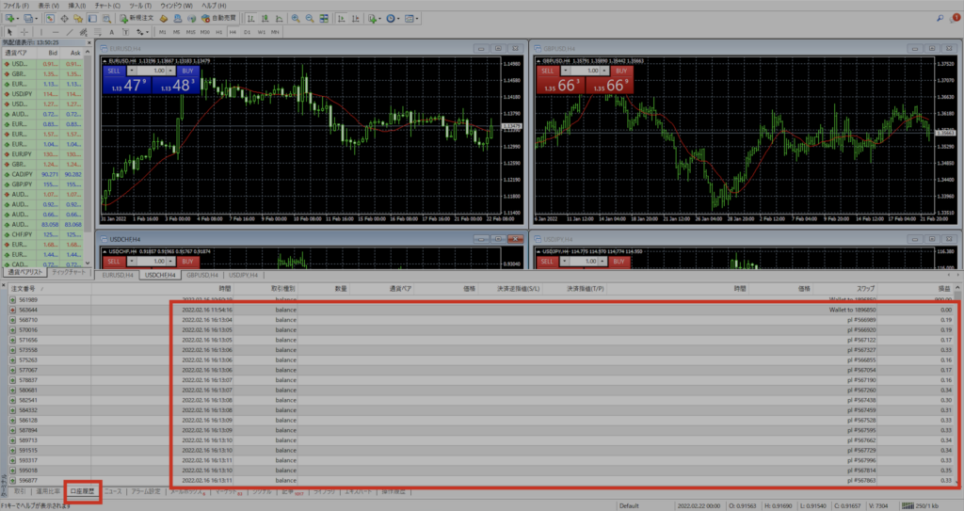The width and height of the screenshot is (964, 511).
Task: Switch to the 口座履歴 (Account History) tab
Action: (x=82, y=491)
